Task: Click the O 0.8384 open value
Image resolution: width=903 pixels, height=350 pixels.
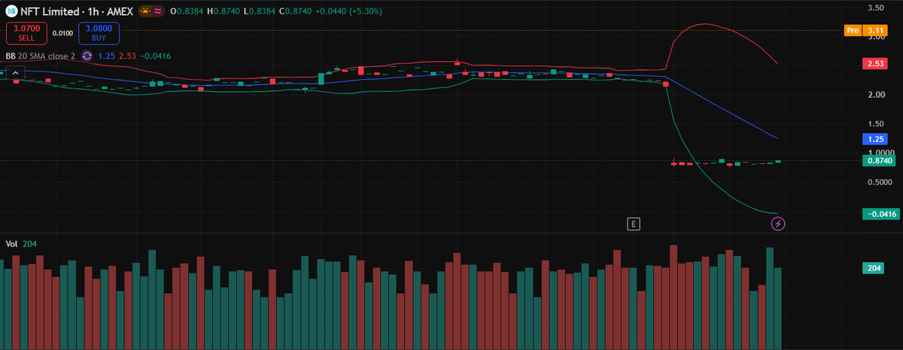Action: pyautogui.click(x=186, y=11)
